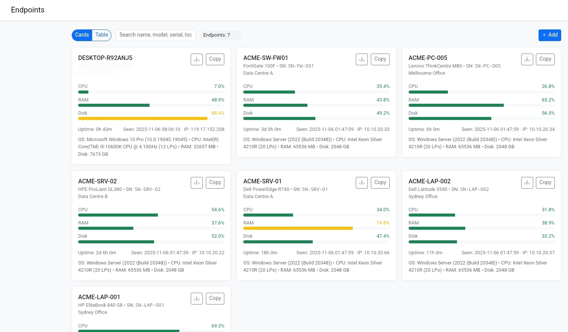Copy details of ACME-SW-FW01
Screen dimensions: 568x332
click(x=380, y=59)
